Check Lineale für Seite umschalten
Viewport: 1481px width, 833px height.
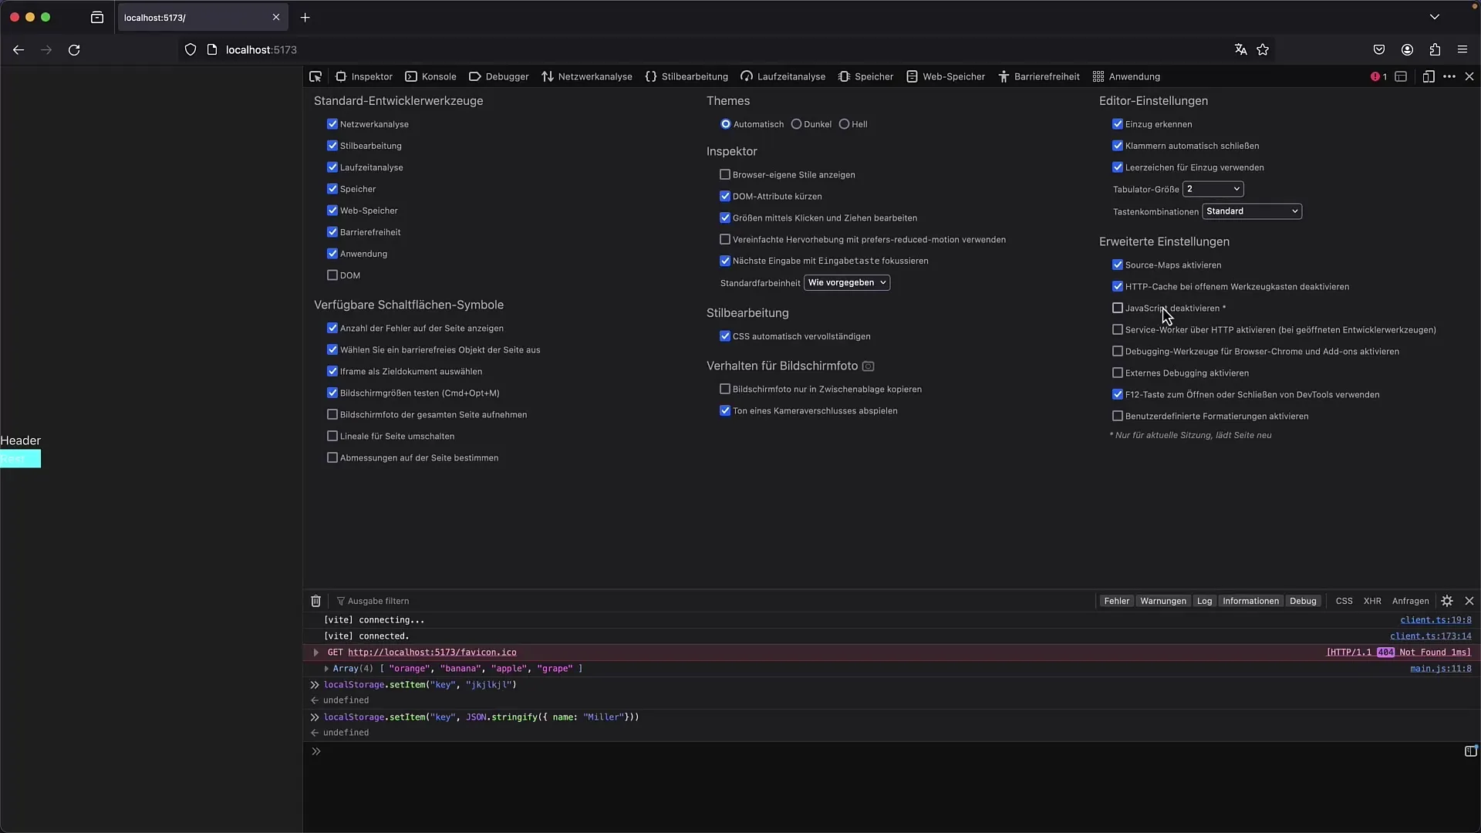332,436
